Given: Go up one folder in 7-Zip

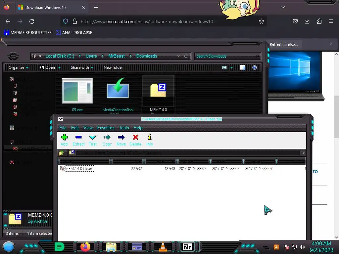Looking at the screenshot, I should click(x=61, y=153).
